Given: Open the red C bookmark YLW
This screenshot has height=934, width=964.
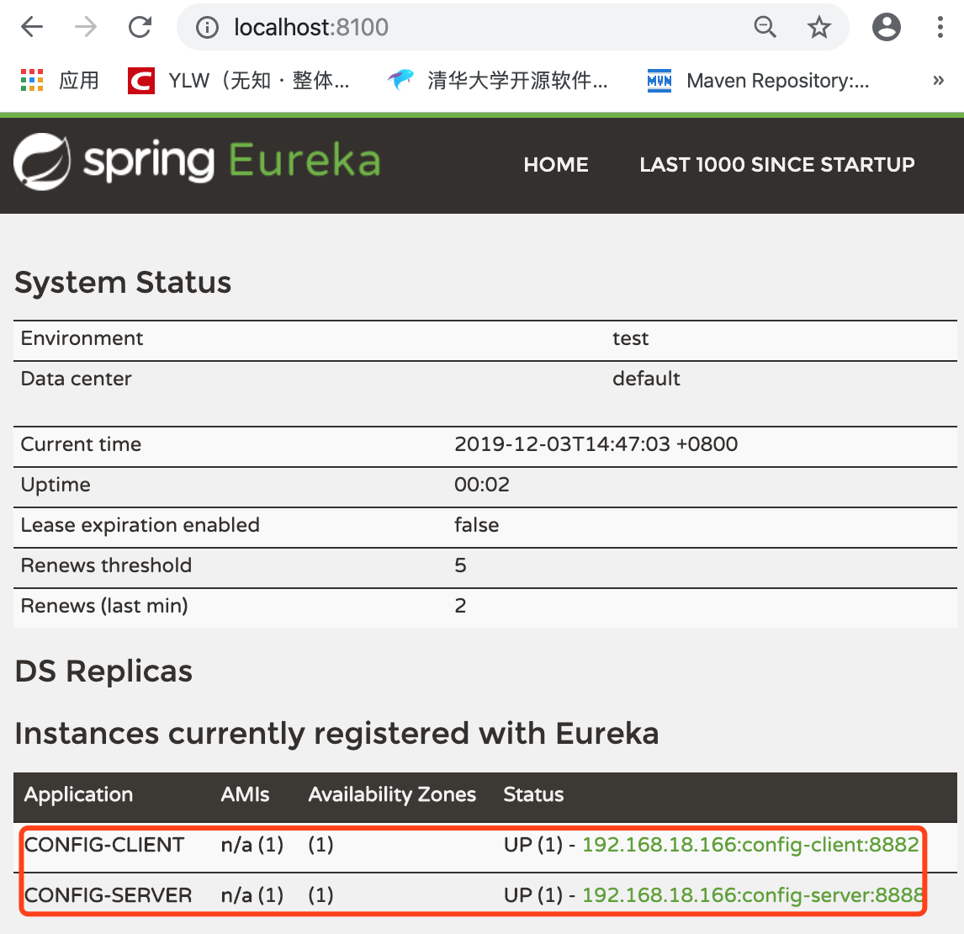Looking at the screenshot, I should tap(239, 81).
